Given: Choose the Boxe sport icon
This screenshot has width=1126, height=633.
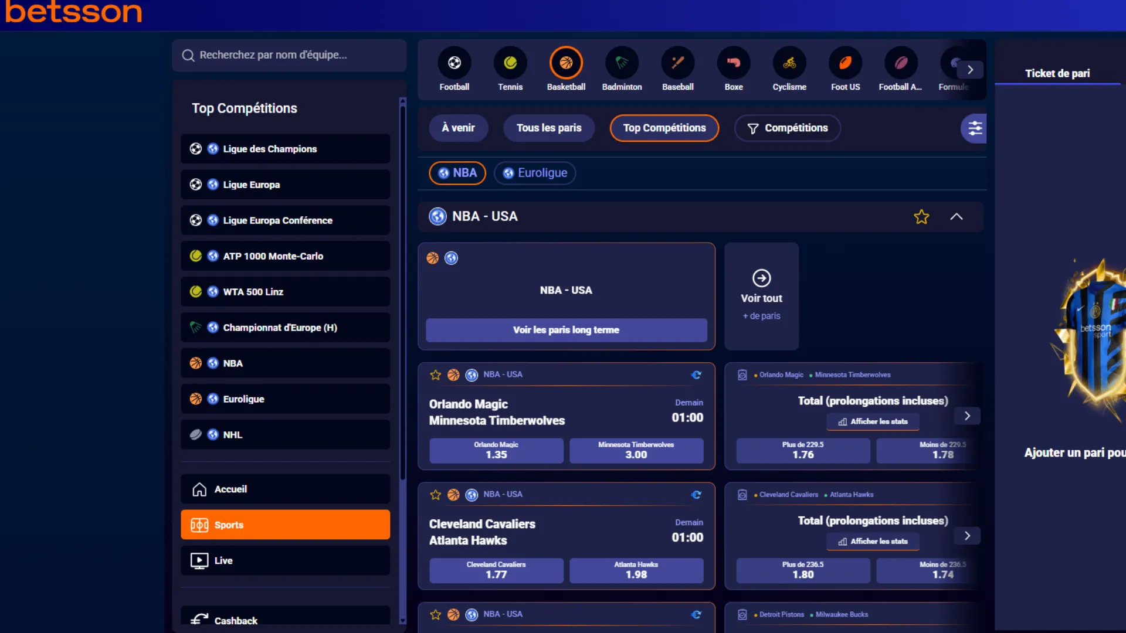Looking at the screenshot, I should [733, 63].
